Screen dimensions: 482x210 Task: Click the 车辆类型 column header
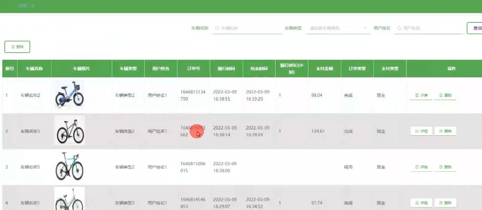click(128, 69)
